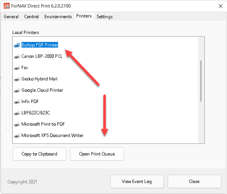Open the Control tab
This screenshot has height=194, width=227.
click(31, 17)
